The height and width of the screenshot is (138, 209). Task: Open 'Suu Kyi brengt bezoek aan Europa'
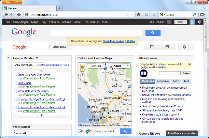[162, 106]
